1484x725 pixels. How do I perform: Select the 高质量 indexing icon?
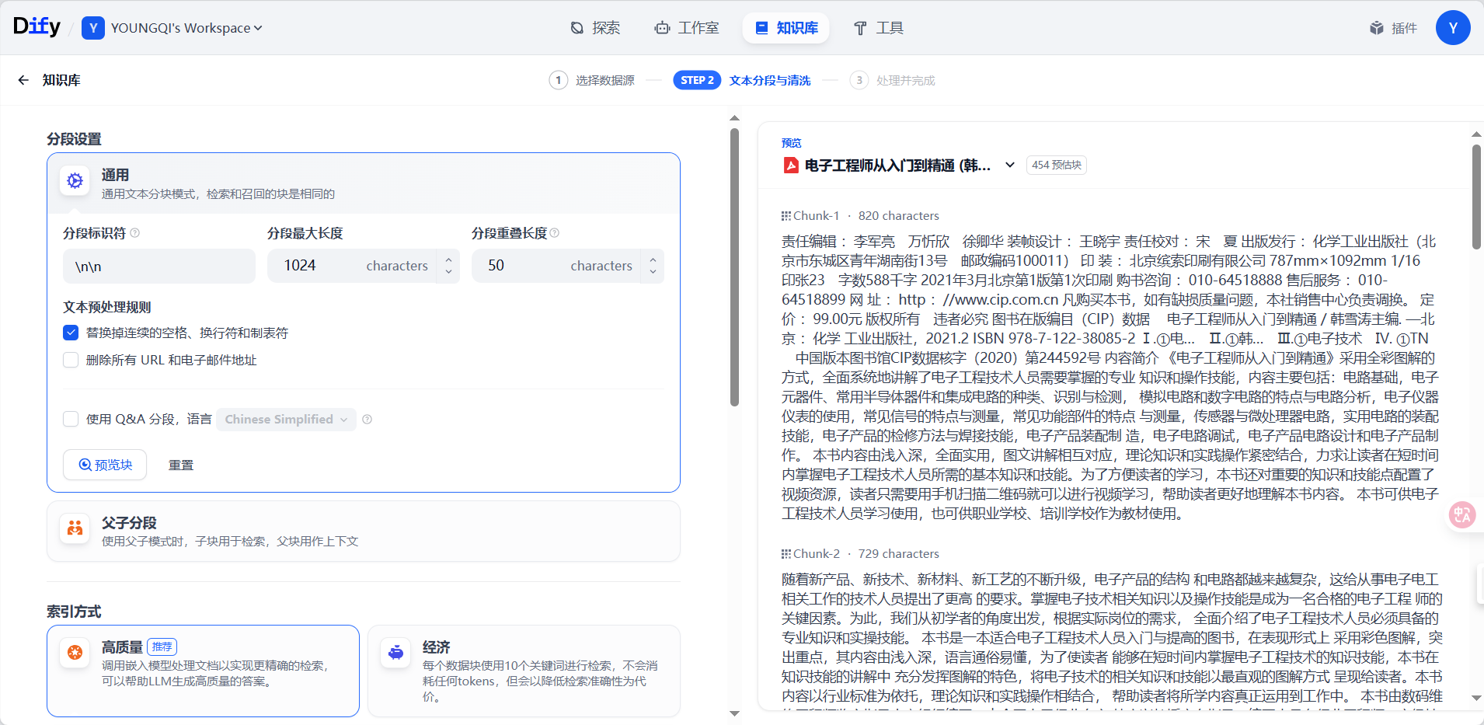pyautogui.click(x=75, y=653)
